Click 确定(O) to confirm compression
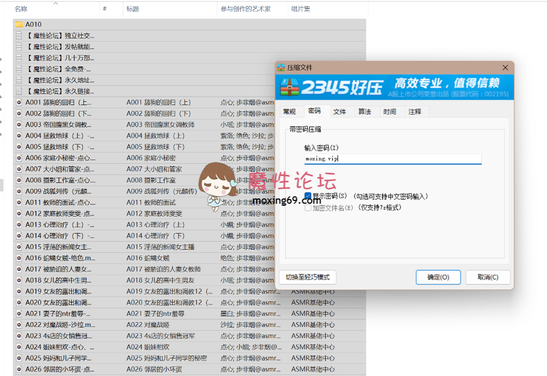This screenshot has width=547, height=376. 438,277
